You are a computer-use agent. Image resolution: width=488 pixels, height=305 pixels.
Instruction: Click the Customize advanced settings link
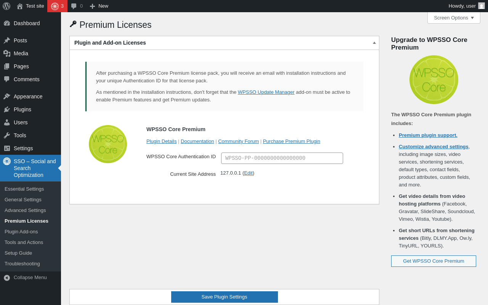433,146
